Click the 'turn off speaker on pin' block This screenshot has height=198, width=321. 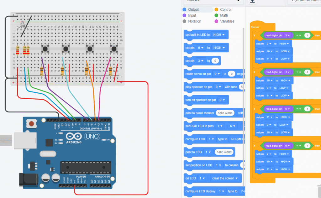201,100
